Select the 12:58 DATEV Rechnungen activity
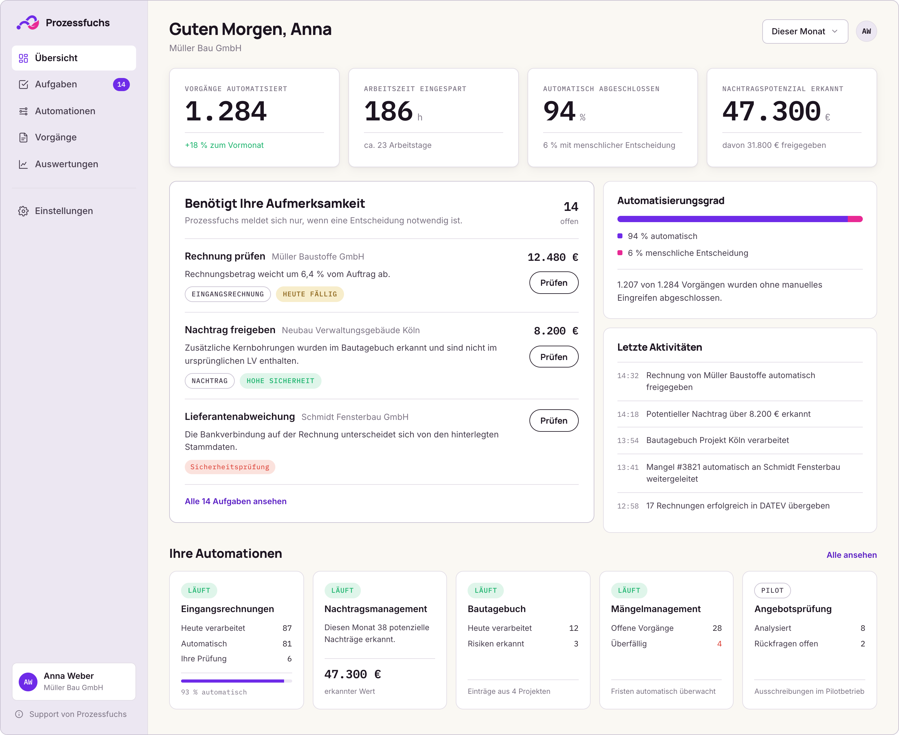899x735 pixels. tap(740, 506)
